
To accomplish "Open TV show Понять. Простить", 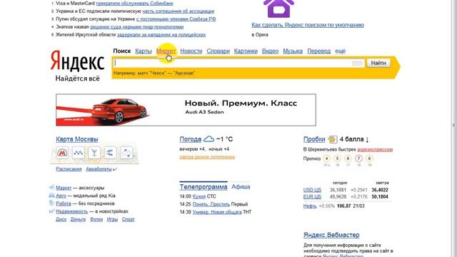I will coord(211,204).
